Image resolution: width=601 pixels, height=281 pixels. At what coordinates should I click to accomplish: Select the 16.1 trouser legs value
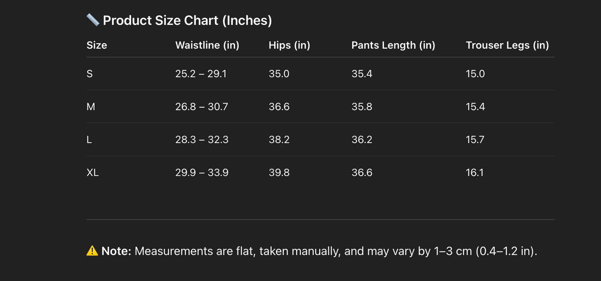(475, 173)
